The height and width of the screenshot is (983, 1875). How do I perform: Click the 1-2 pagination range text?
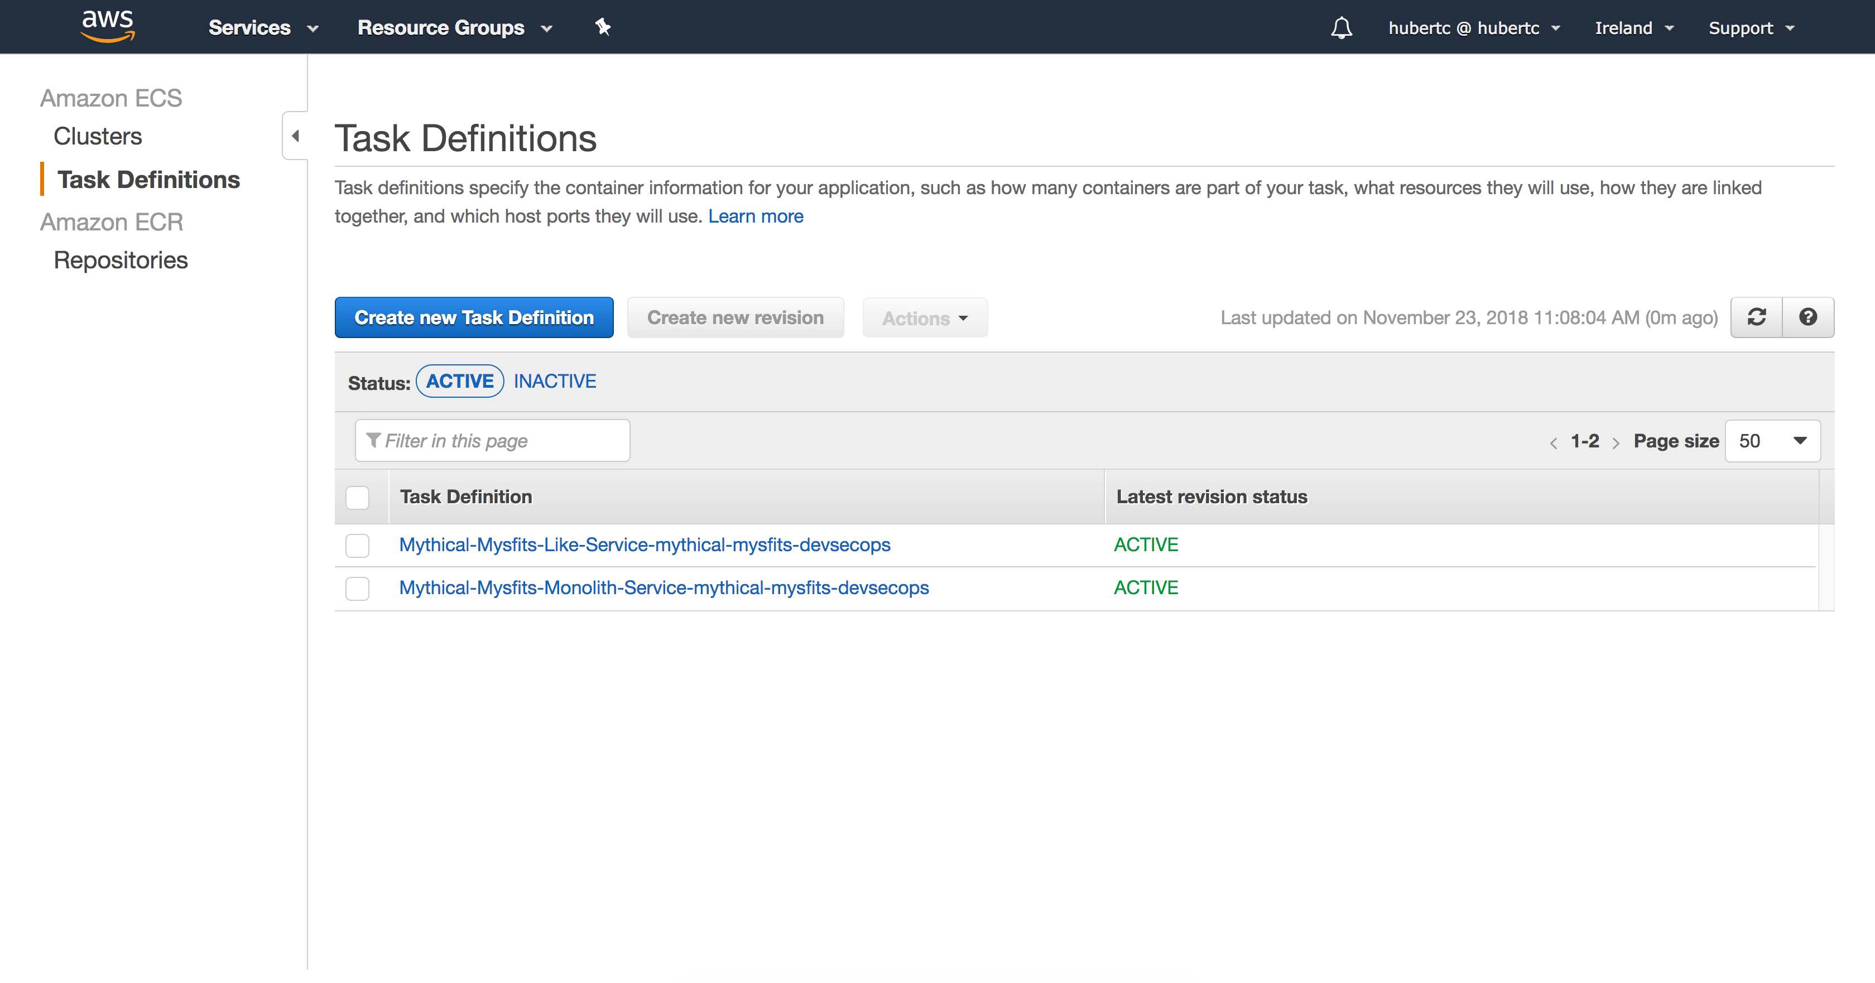click(x=1585, y=441)
